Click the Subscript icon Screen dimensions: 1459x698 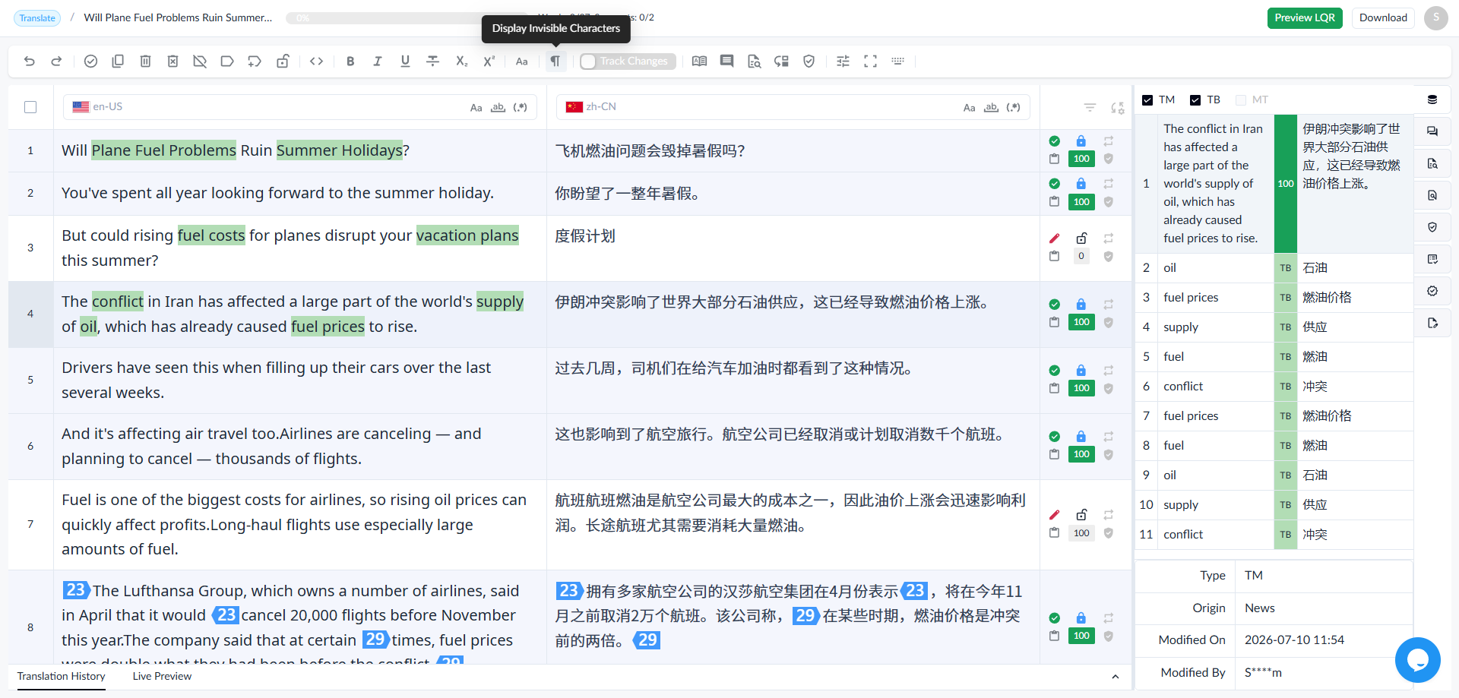[461, 62]
